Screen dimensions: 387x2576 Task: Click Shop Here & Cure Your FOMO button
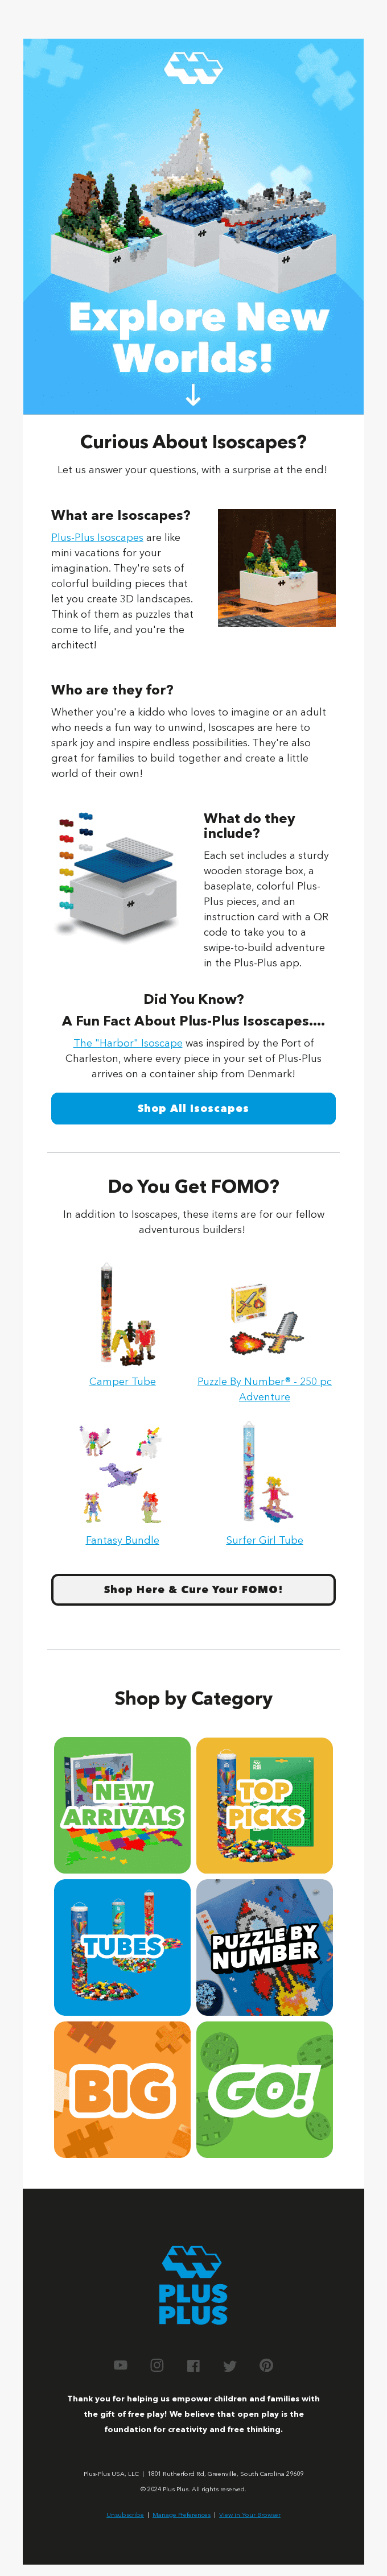(193, 1589)
